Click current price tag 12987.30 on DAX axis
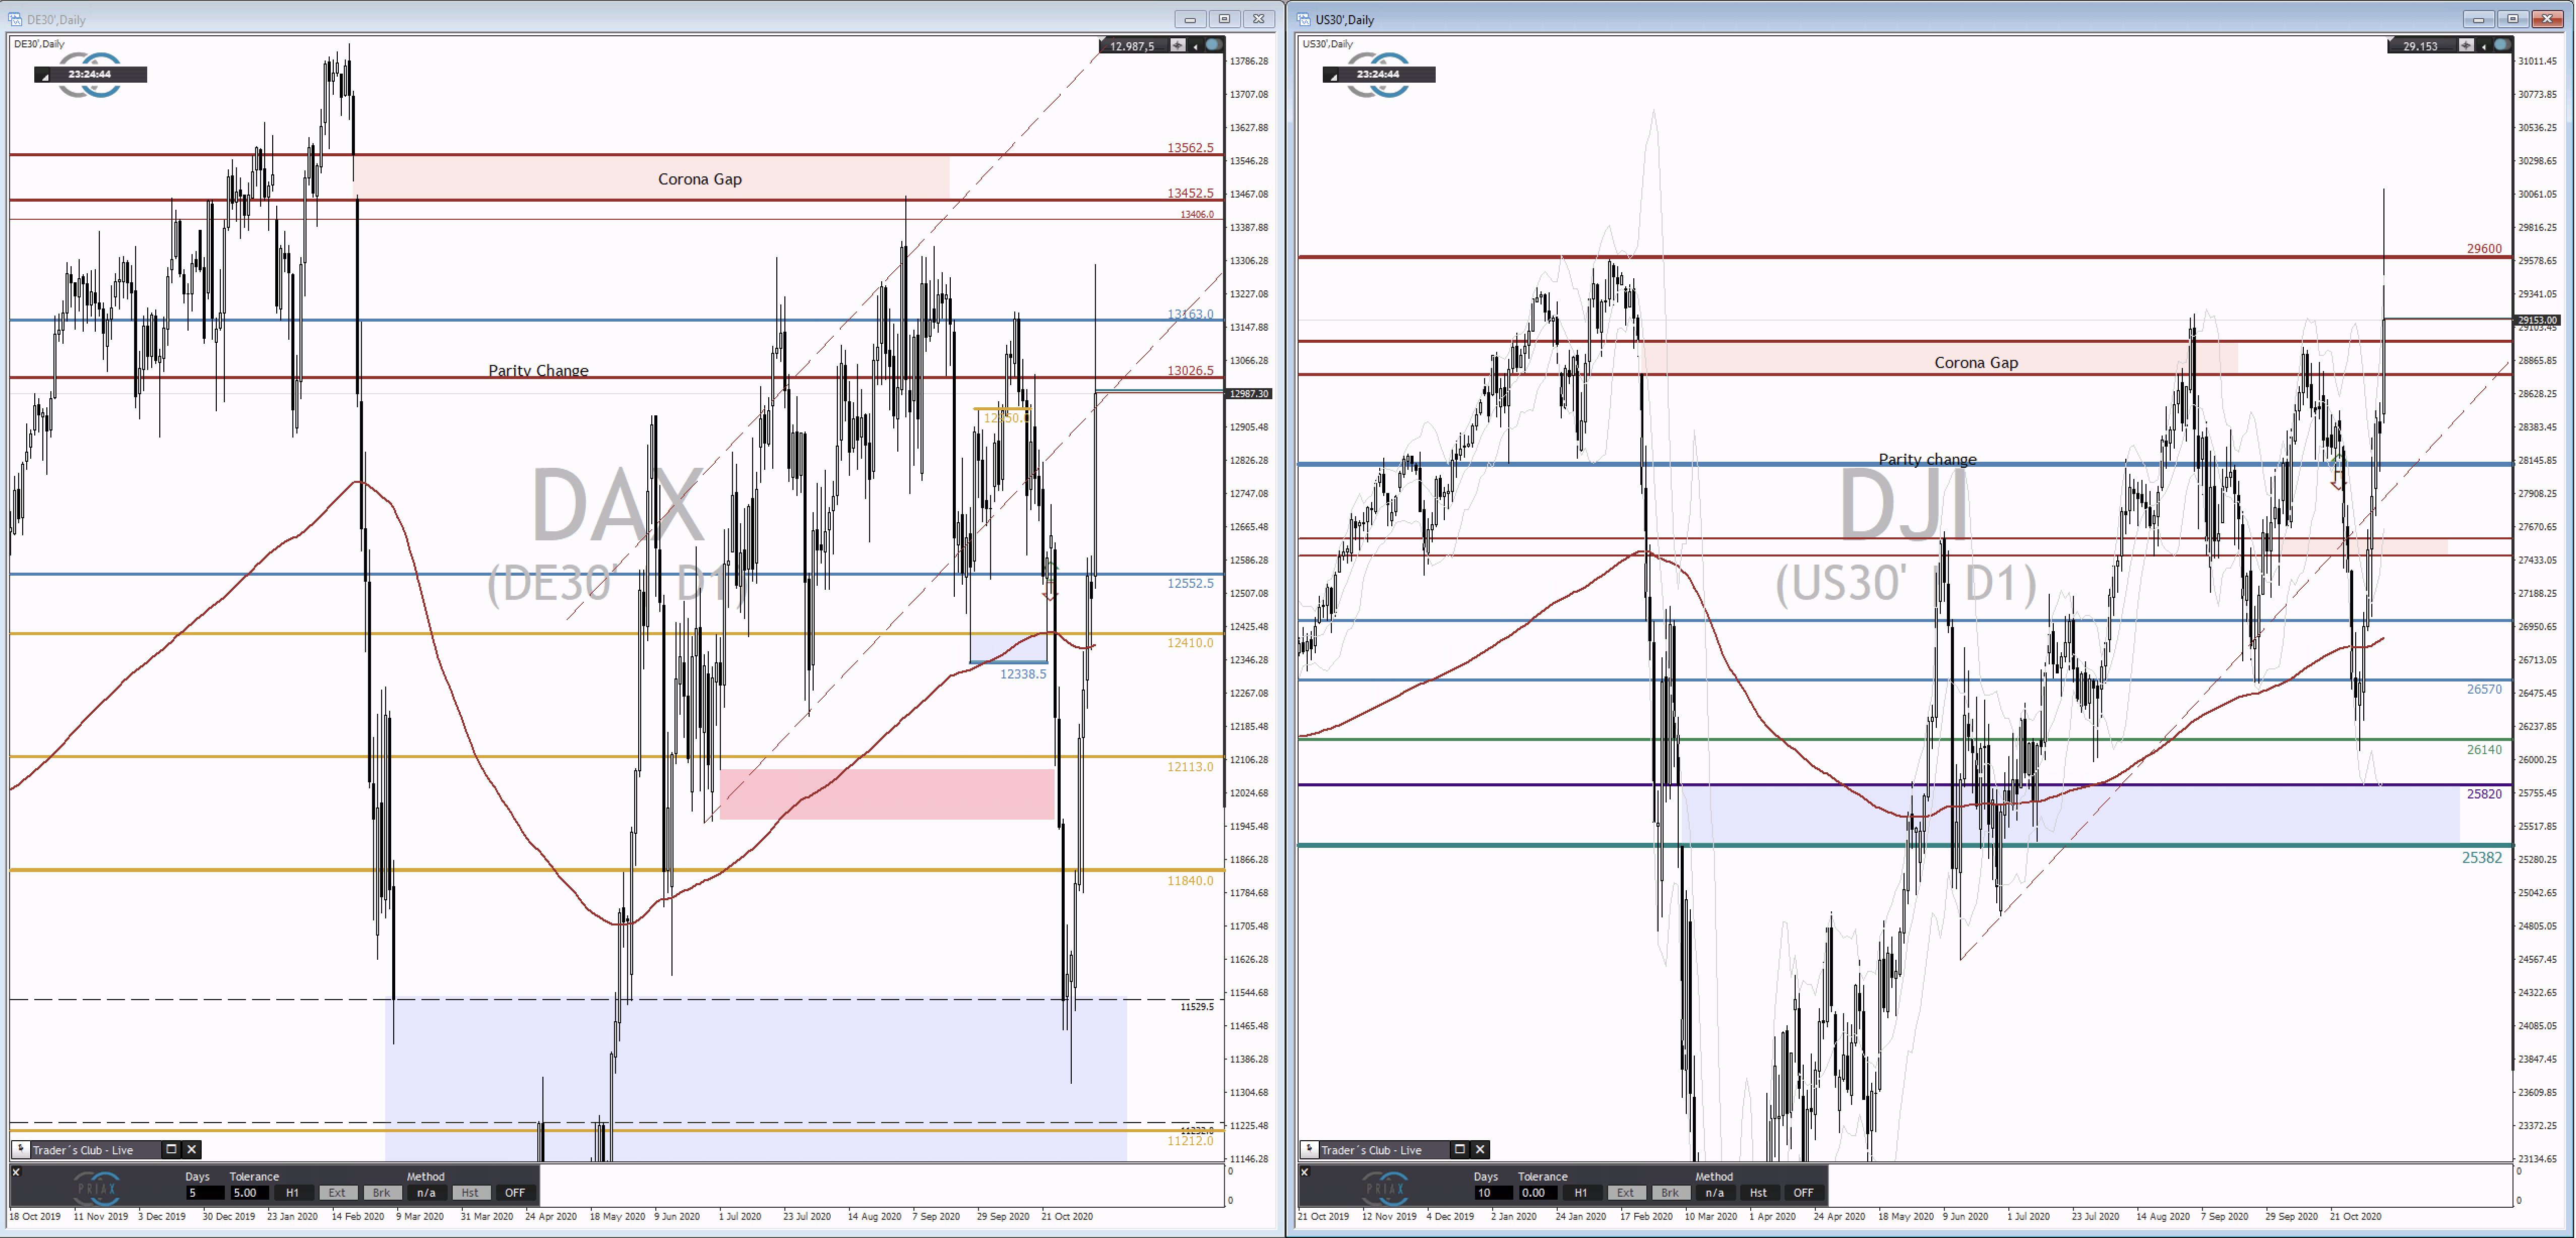The width and height of the screenshot is (2576, 1238). [1249, 394]
